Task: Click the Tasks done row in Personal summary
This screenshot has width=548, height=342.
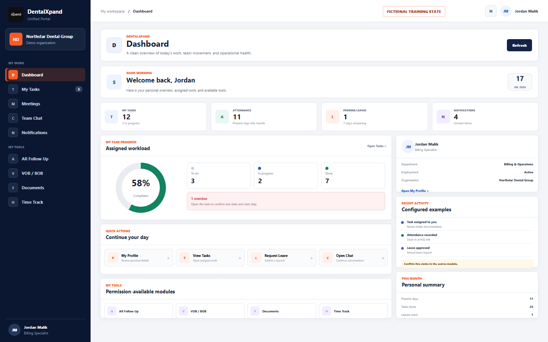Action: (467, 307)
